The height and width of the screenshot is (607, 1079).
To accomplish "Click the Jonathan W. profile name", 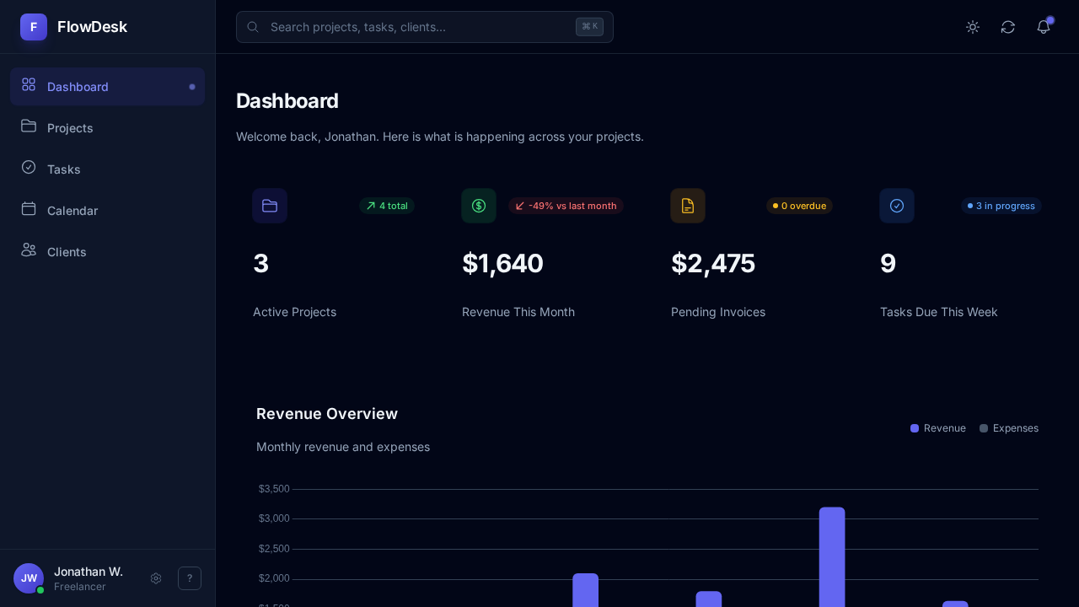I will click(89, 572).
